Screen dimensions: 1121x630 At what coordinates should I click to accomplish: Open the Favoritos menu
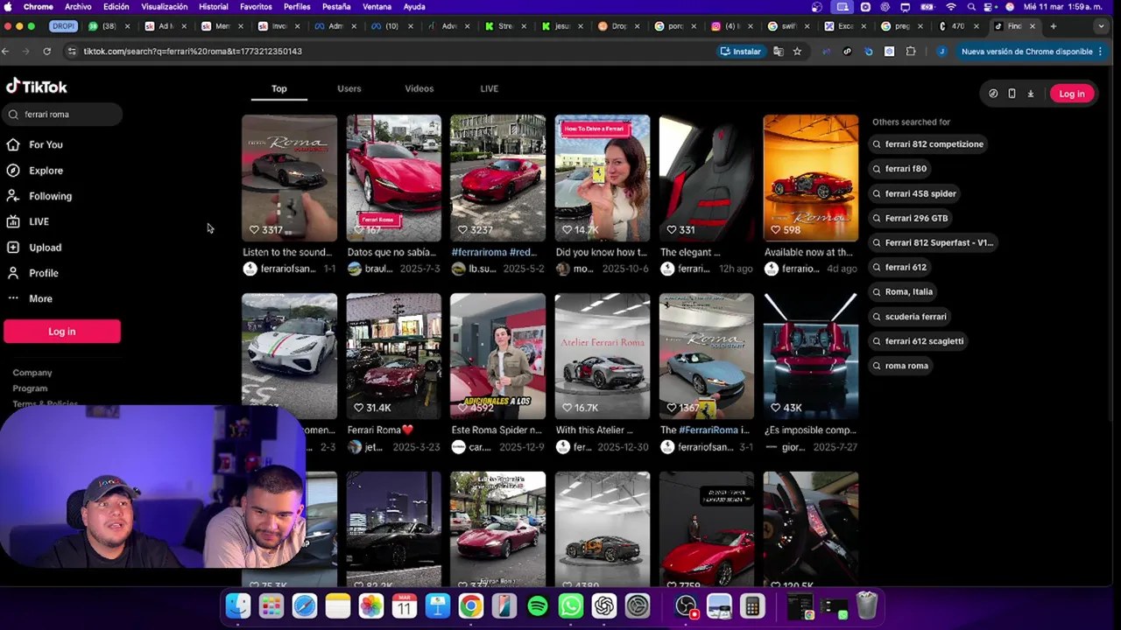coord(256,7)
